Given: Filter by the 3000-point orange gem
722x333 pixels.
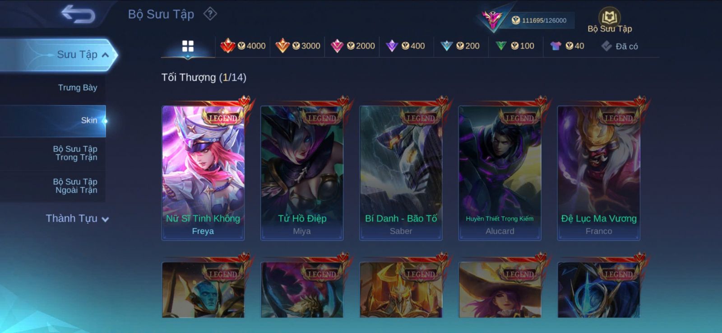Looking at the screenshot, I should (298, 46).
